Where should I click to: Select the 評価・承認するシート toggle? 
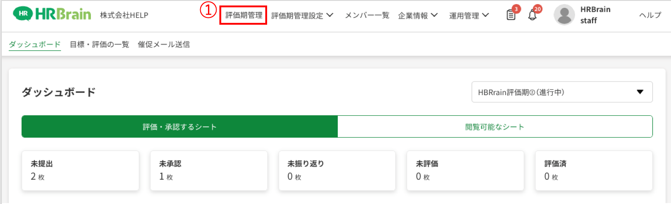(x=179, y=127)
